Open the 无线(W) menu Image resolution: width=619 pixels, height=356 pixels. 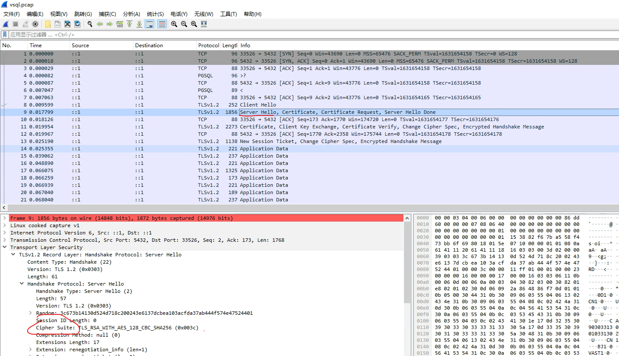(x=203, y=14)
